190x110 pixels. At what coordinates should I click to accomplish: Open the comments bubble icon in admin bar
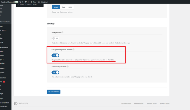[x=26, y=2]
